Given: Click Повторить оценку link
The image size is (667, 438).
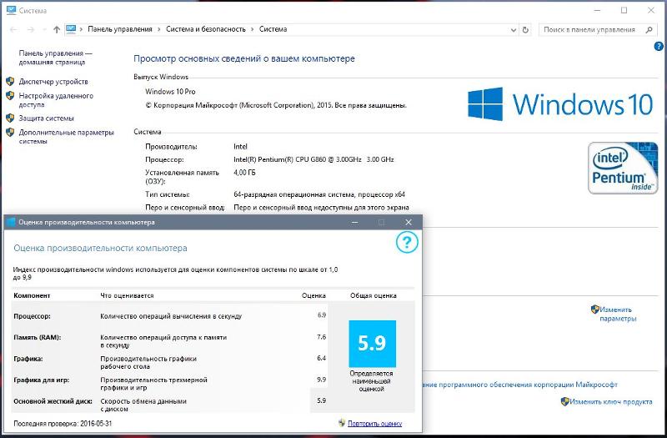Looking at the screenshot, I should pyautogui.click(x=374, y=424).
